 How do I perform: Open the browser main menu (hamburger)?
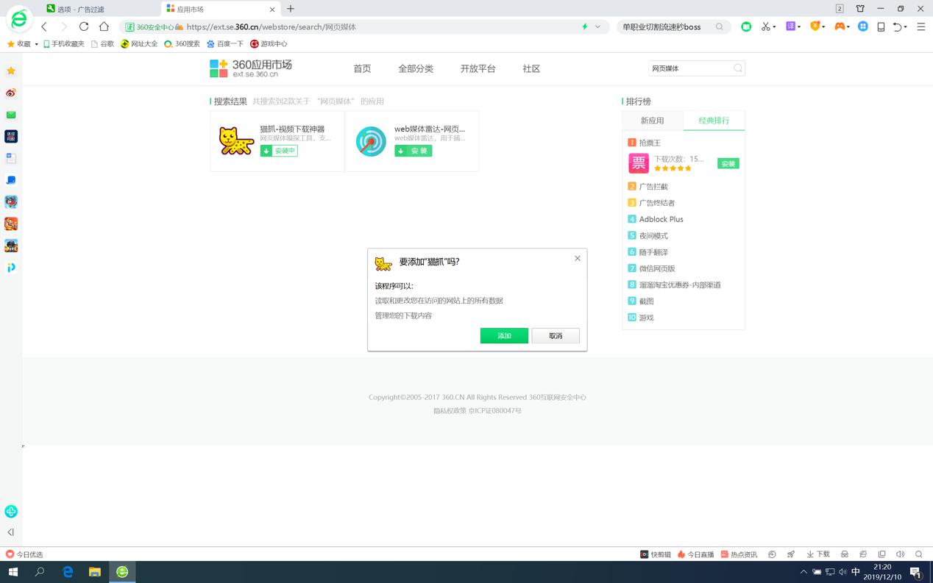point(920,26)
